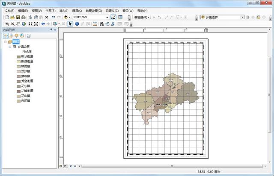
Task: Expand tools toolbar options arrow
Action: [x=131, y=25]
